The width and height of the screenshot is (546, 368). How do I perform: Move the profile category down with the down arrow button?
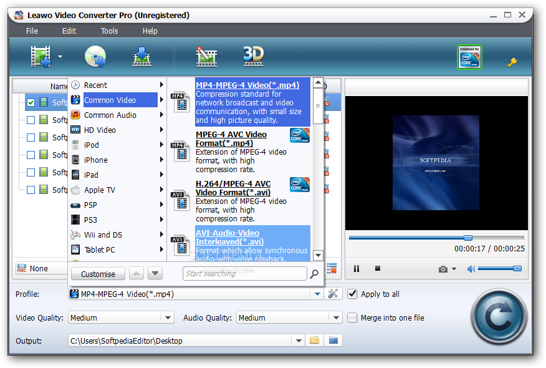(x=155, y=274)
